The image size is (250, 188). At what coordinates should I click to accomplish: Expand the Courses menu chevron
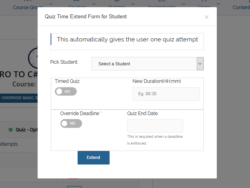pos(94,4)
